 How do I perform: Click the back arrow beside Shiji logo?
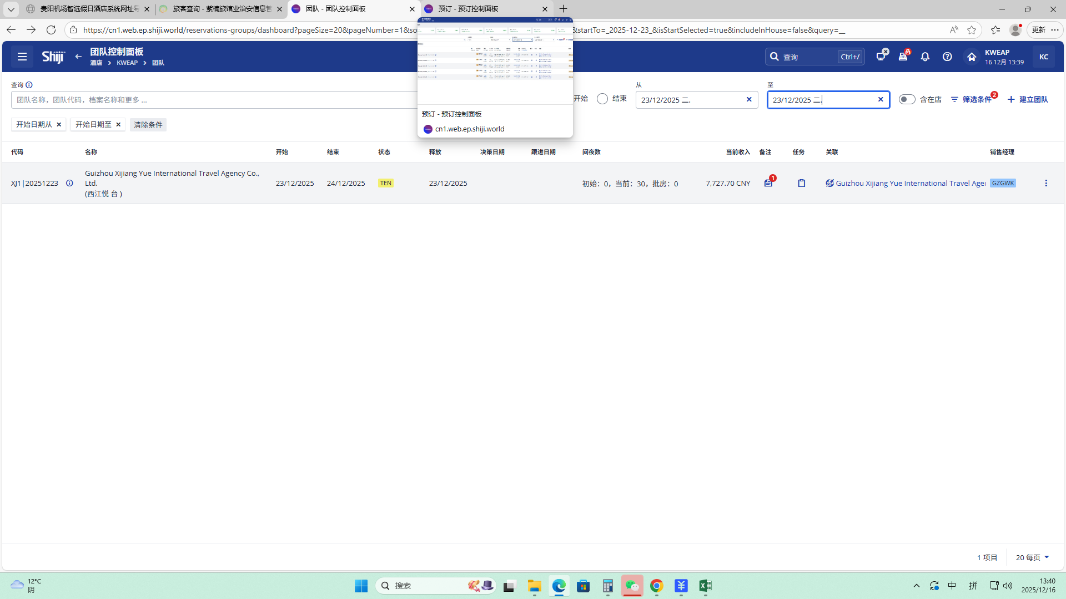click(x=78, y=57)
